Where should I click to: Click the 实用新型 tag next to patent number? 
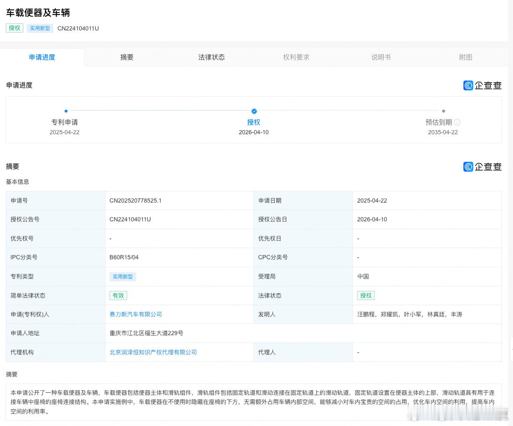(40, 28)
